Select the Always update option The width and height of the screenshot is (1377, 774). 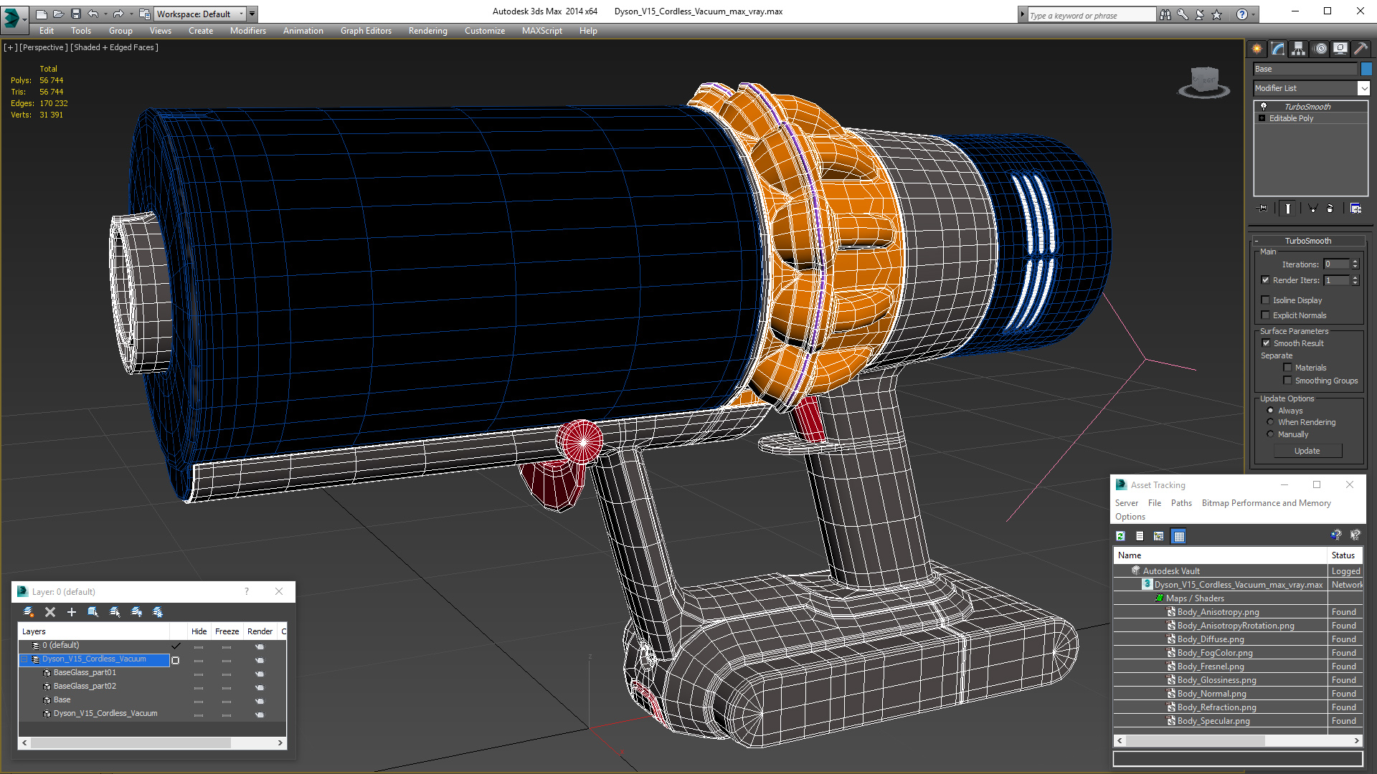(1271, 411)
